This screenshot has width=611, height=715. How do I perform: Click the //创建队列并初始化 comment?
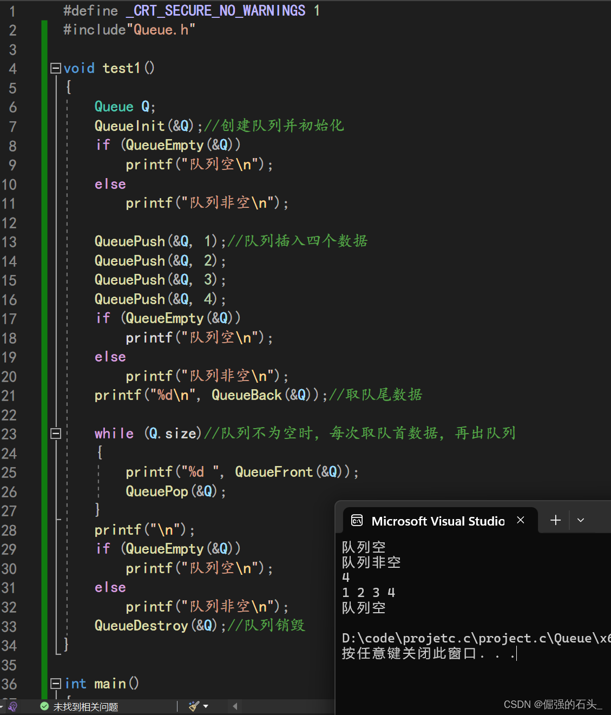[x=274, y=126]
